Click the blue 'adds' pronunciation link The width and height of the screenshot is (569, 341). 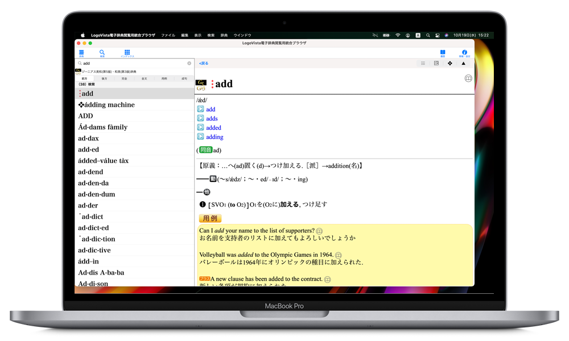(x=212, y=119)
